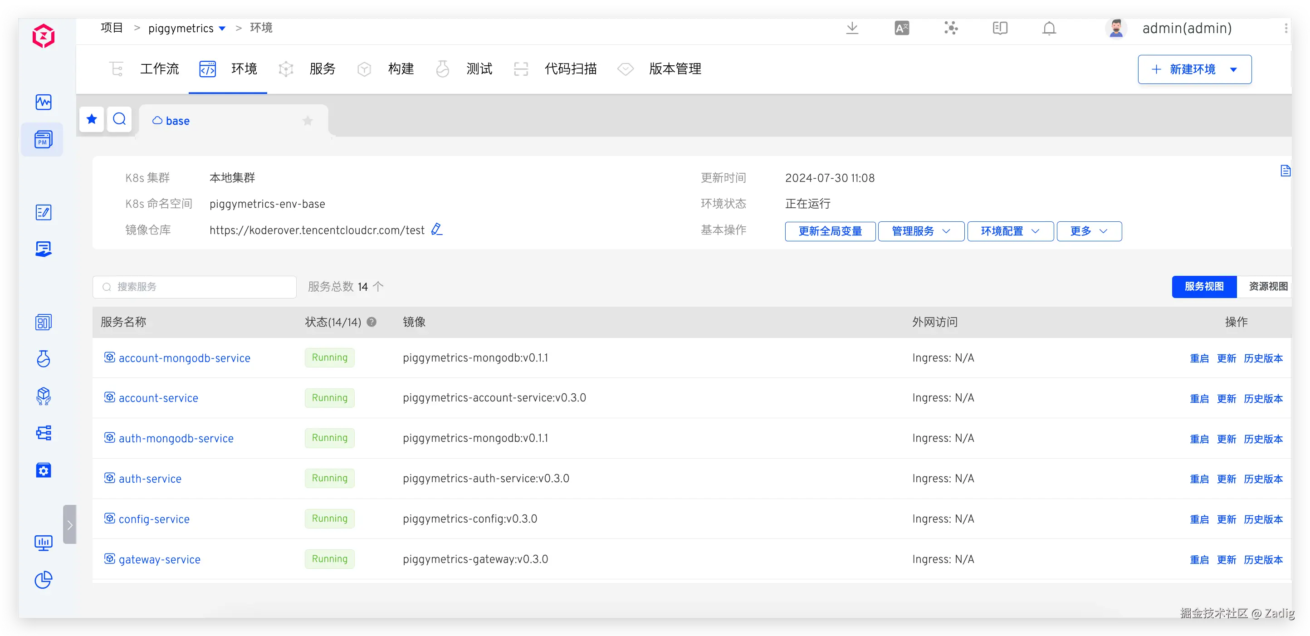This screenshot has width=1310, height=636.
Task: Click the environment search magnifier icon
Action: pyautogui.click(x=119, y=119)
